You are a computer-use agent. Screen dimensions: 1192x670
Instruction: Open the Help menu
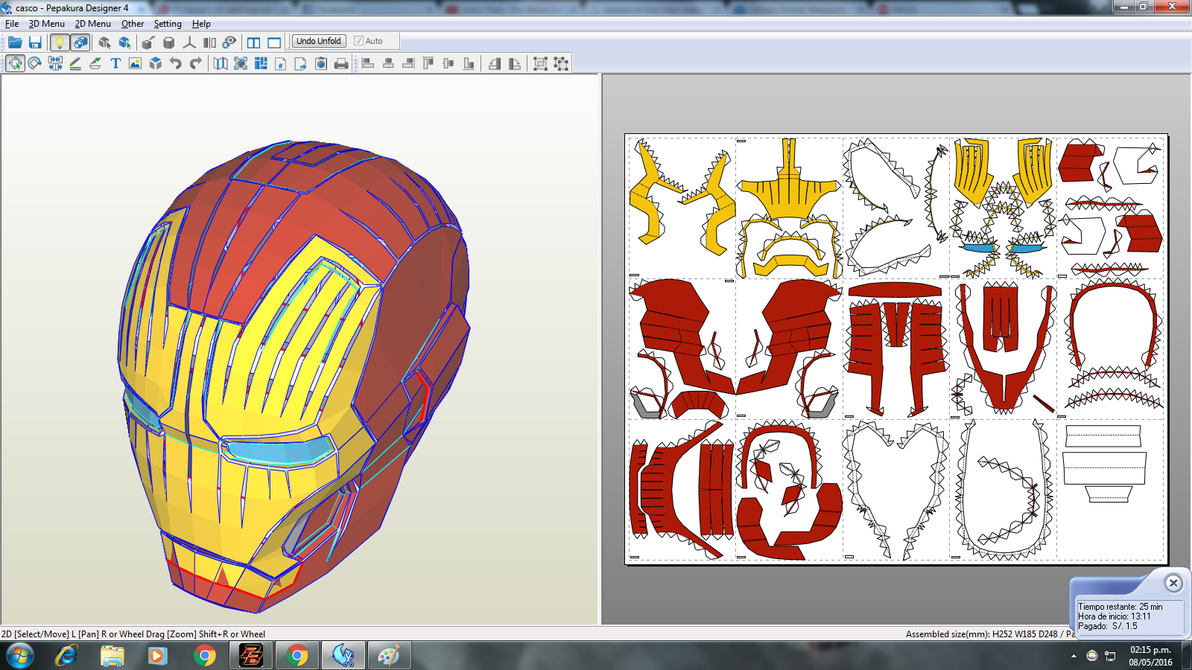(x=201, y=24)
